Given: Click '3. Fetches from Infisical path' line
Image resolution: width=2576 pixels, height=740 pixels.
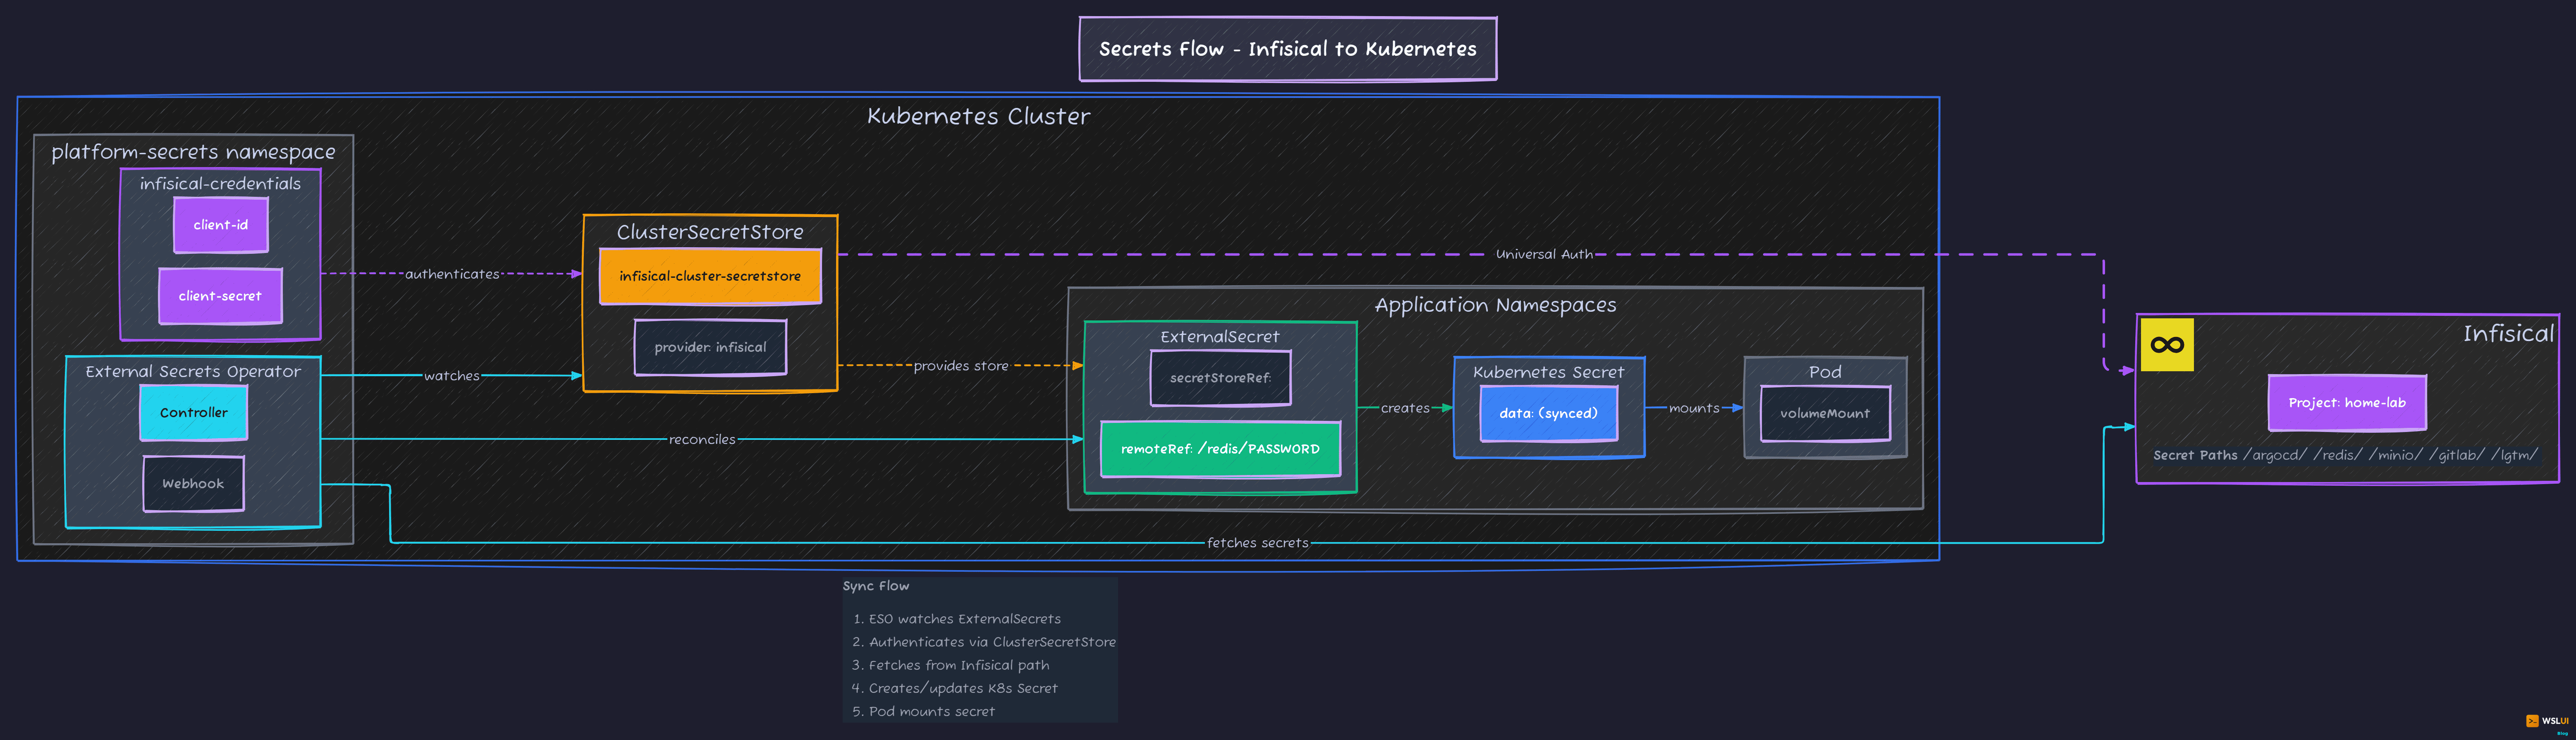Looking at the screenshot, I should tap(951, 665).
